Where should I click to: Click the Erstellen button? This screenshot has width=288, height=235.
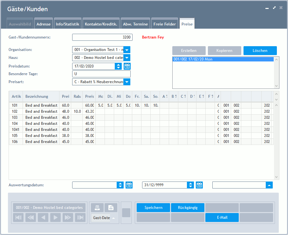(x=189, y=51)
